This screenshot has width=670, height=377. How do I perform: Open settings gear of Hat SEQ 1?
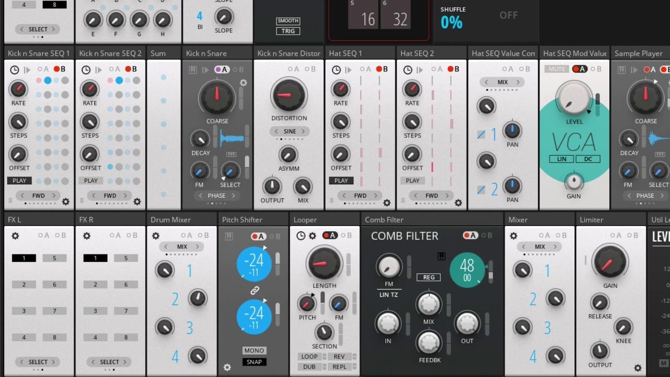[387, 203]
